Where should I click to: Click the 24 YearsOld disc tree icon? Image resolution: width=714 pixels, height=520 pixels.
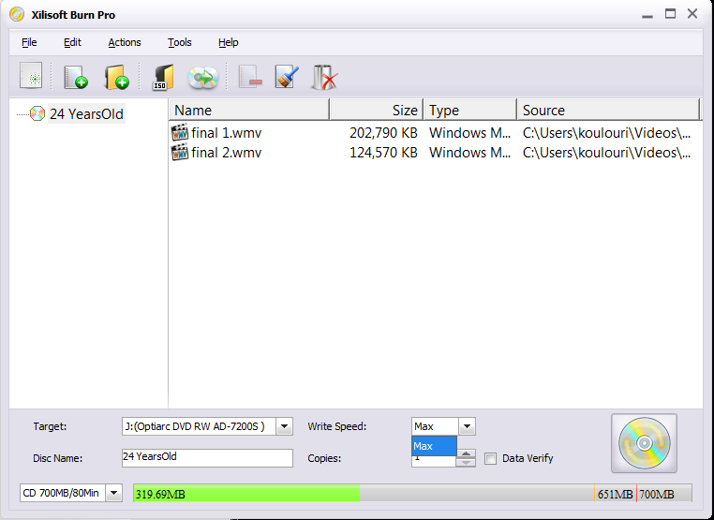tap(37, 113)
